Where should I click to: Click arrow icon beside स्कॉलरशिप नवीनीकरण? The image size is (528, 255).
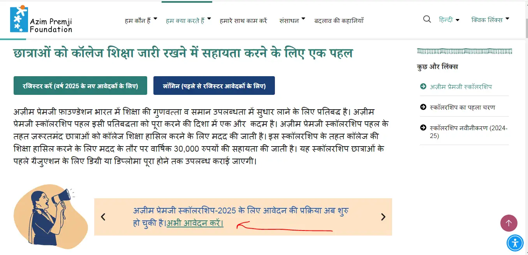tap(423, 128)
